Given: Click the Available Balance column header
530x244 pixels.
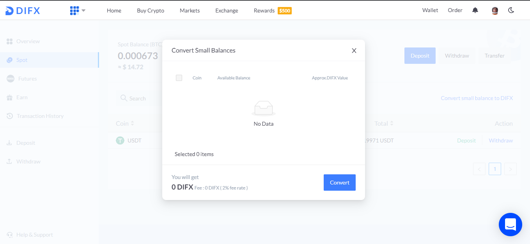Looking at the screenshot, I should point(234,78).
